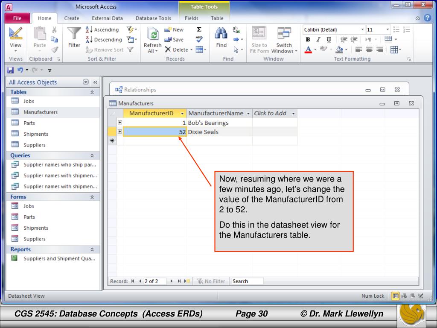437x328 pixels.
Task: Switch to the Create ribbon tab
Action: click(x=72, y=18)
